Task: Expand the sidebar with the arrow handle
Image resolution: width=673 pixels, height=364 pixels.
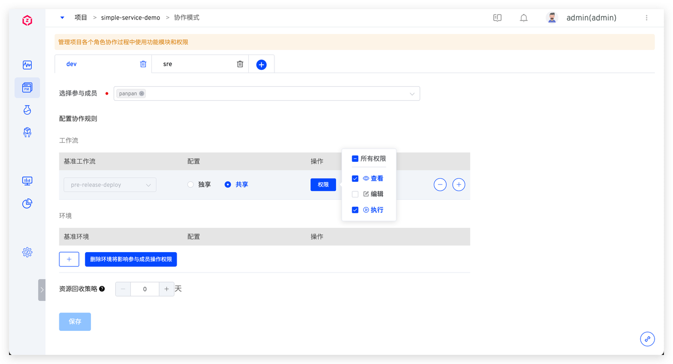Action: pos(42,289)
